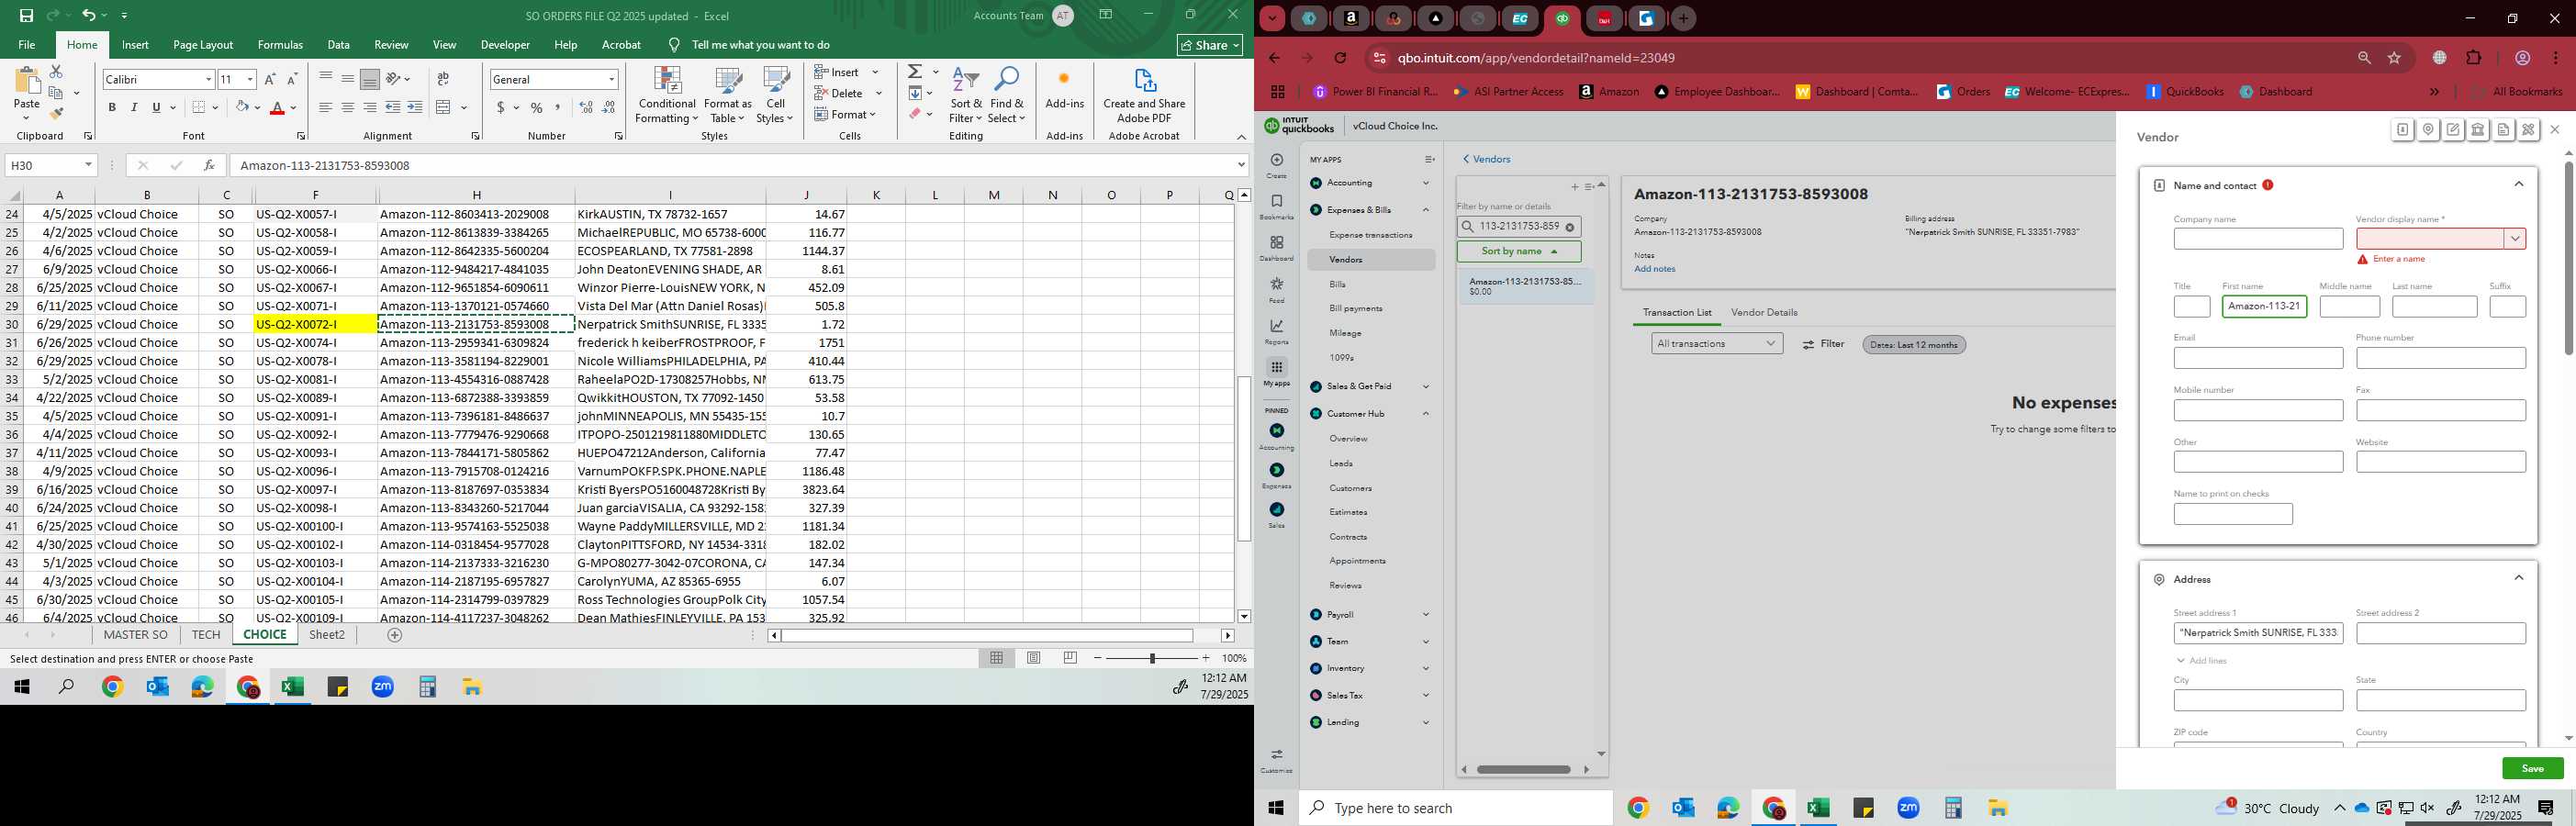
Task: Click the AutoSum sigma icon
Action: pyautogui.click(x=915, y=72)
